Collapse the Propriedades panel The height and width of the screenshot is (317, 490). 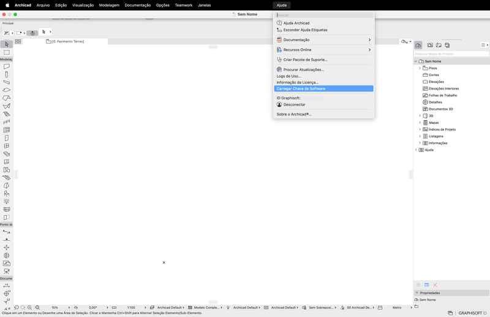(x=417, y=293)
